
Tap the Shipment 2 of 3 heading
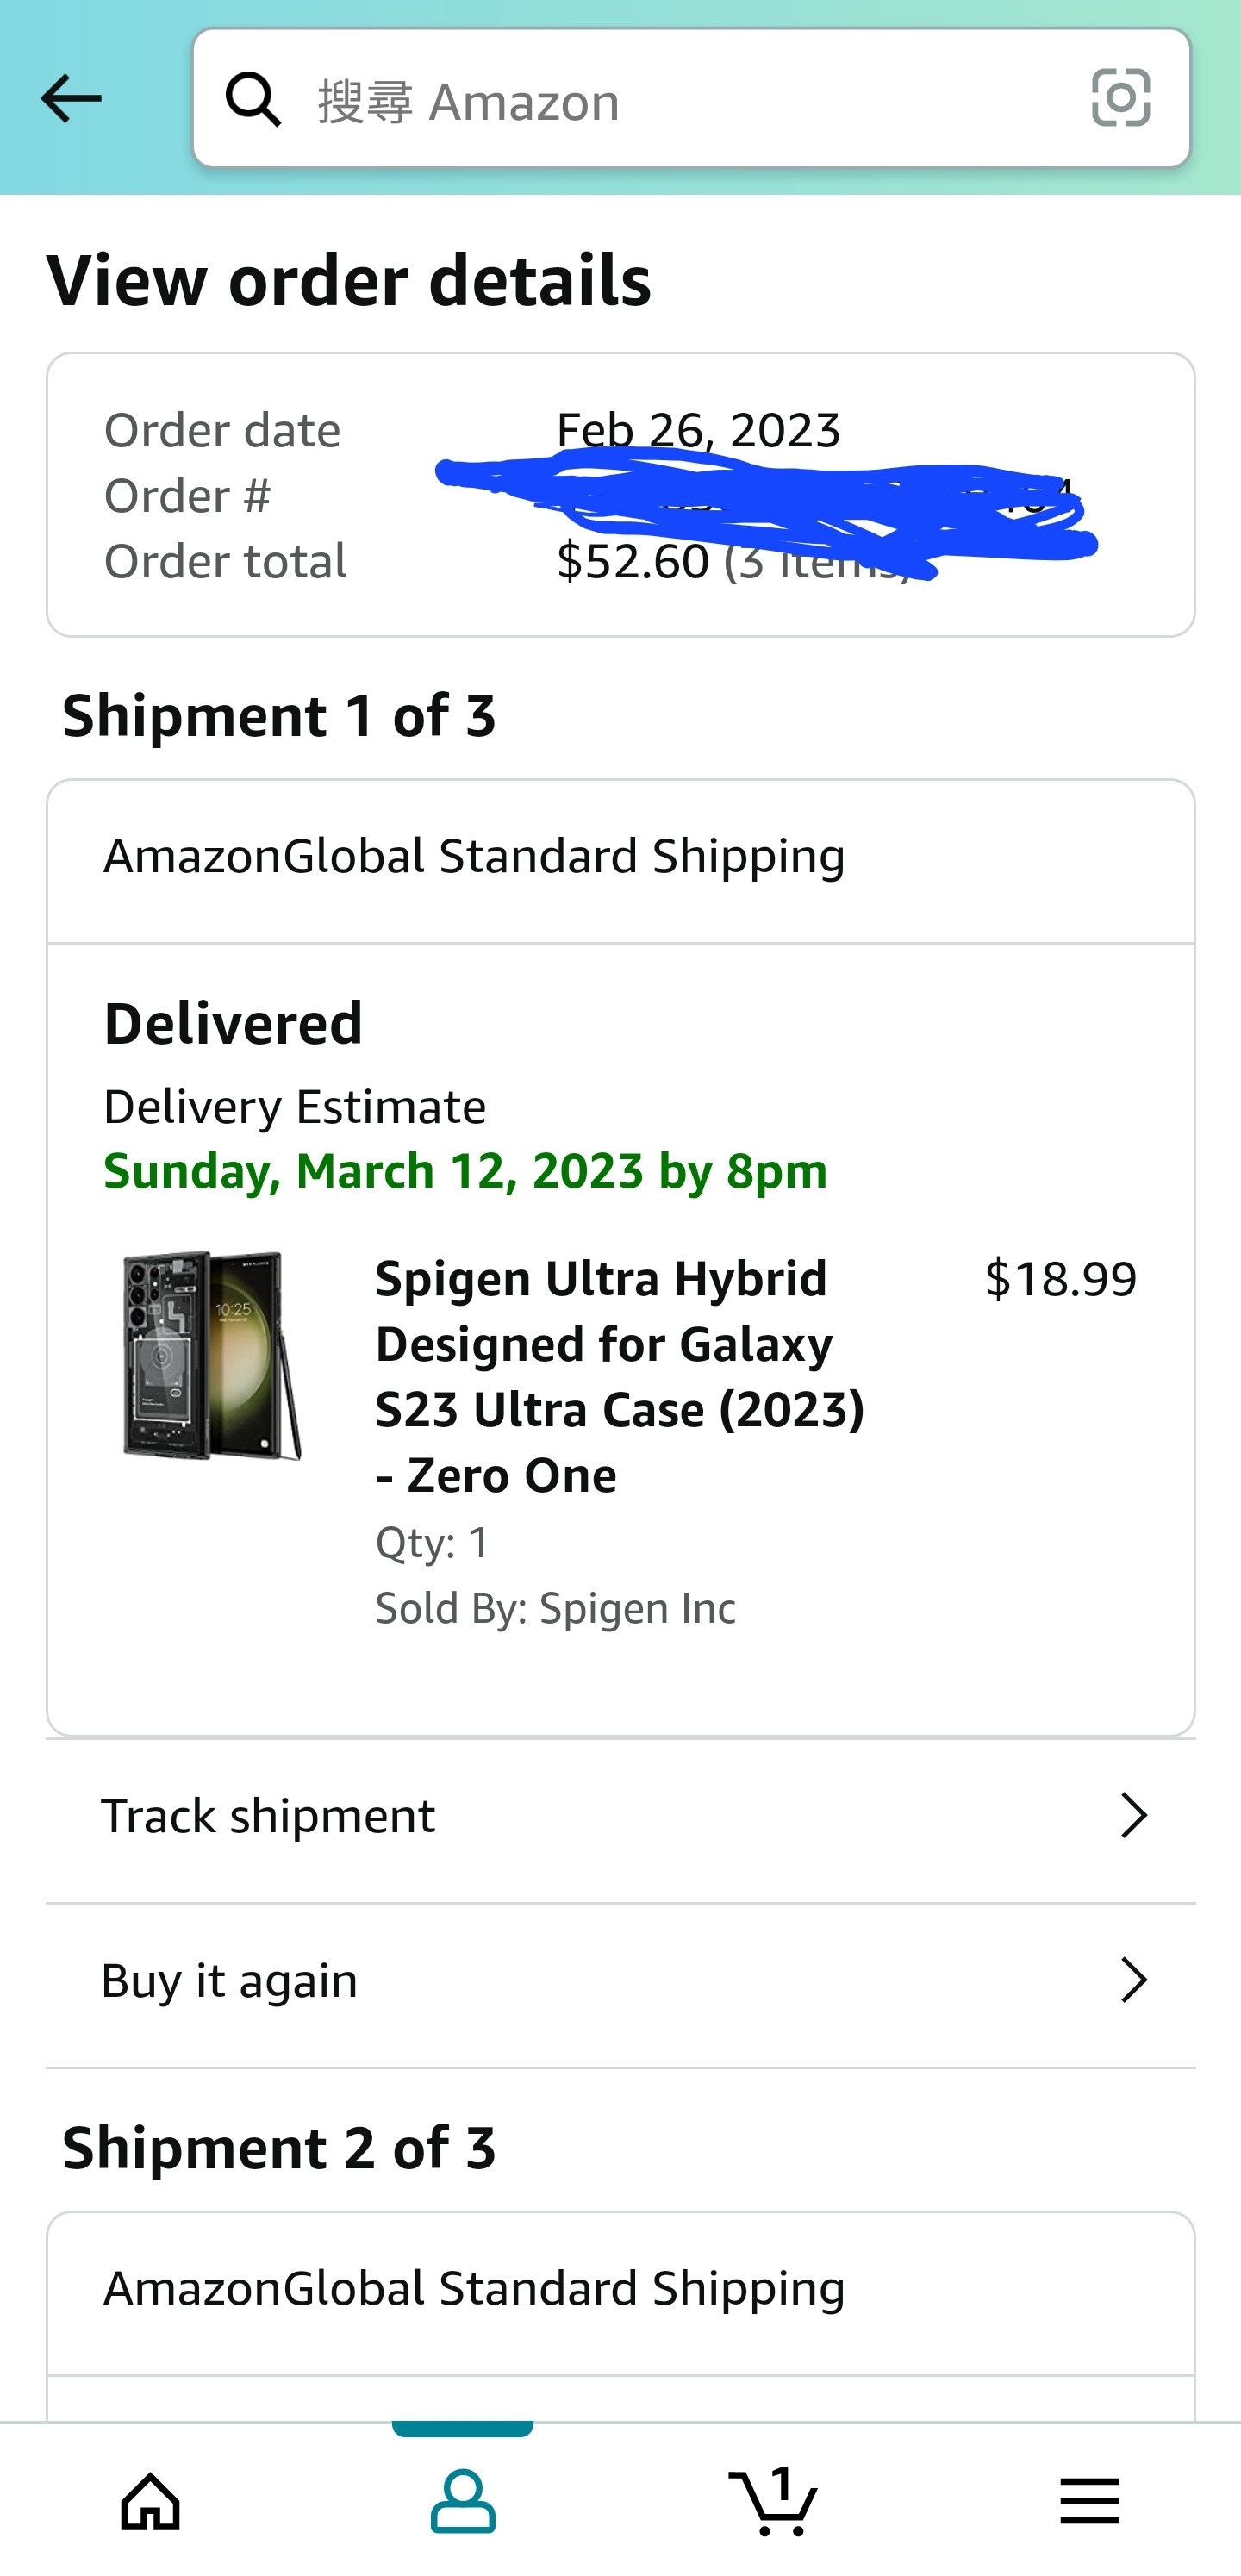pyautogui.click(x=279, y=2147)
